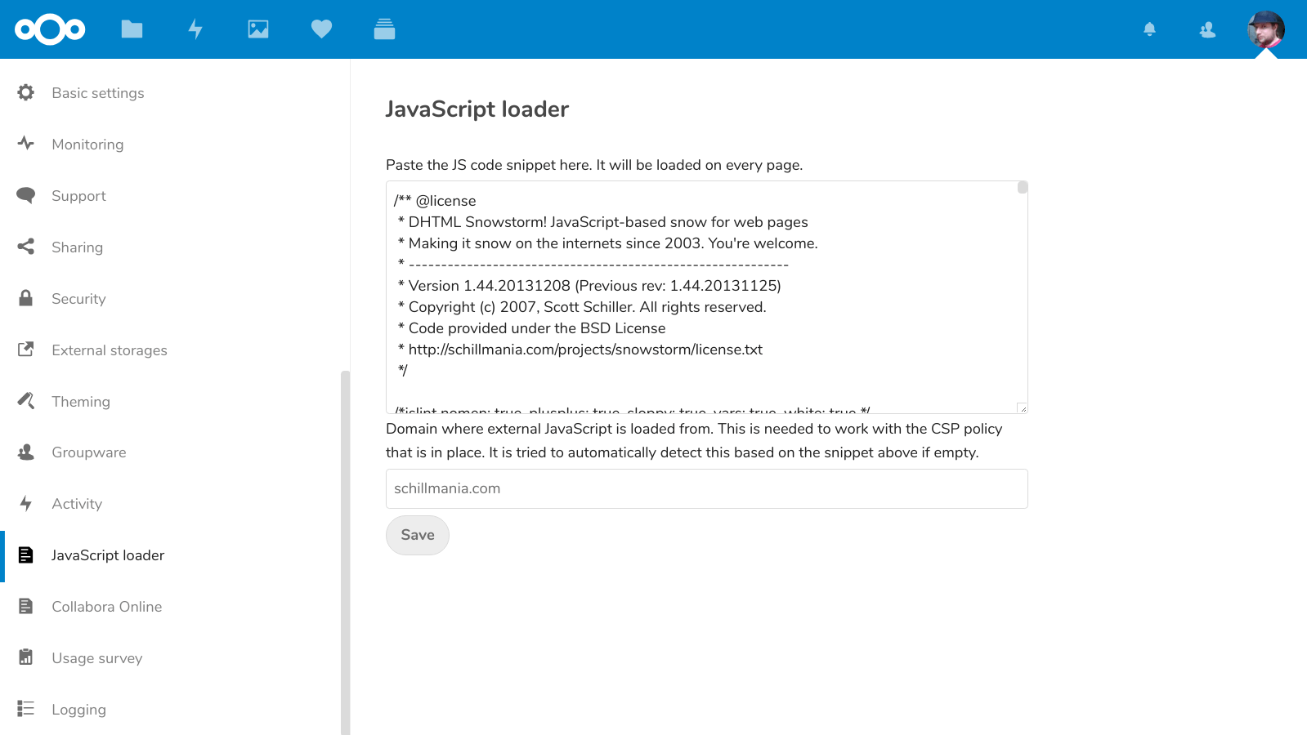Screen dimensions: 1307x735
Task: Open Security settings
Action: click(x=78, y=299)
